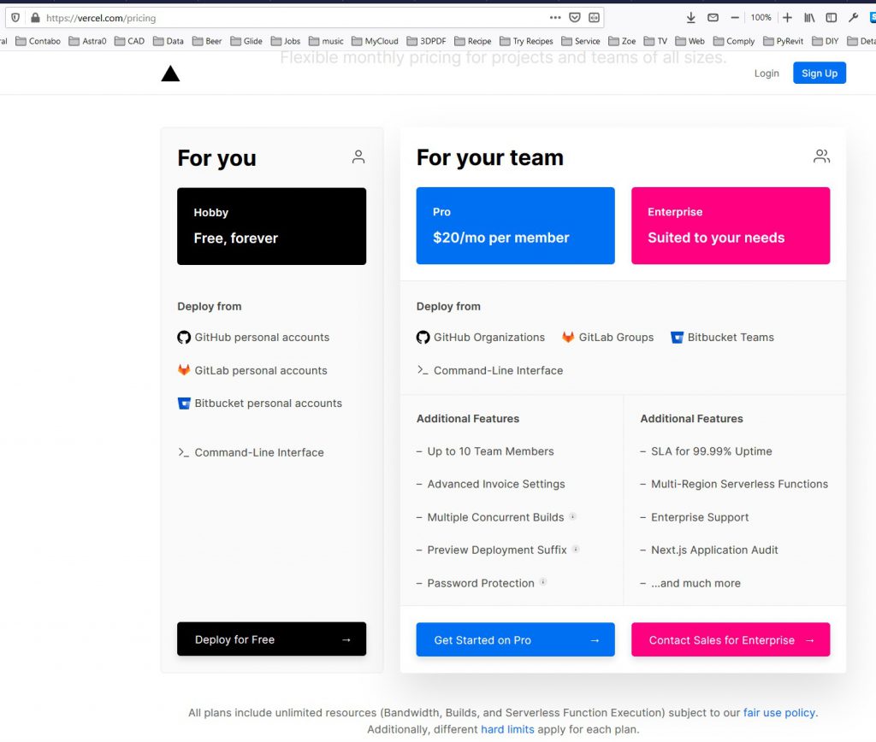Screen dimensions: 876x742
Task: Select the pink Enterprise plan card
Action: [730, 226]
